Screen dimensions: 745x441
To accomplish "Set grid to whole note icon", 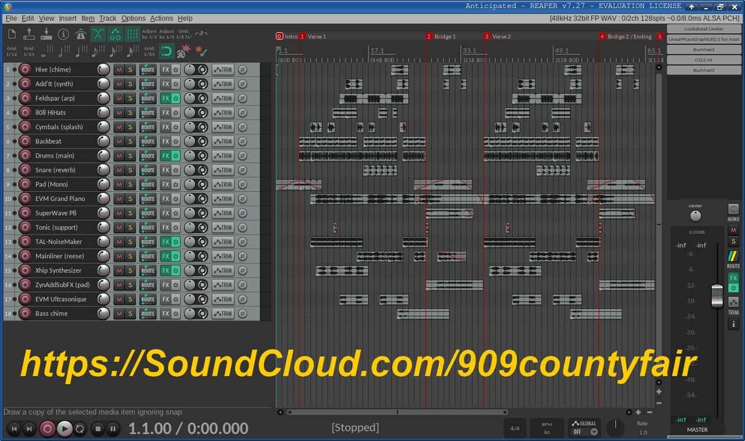I will pos(46,51).
